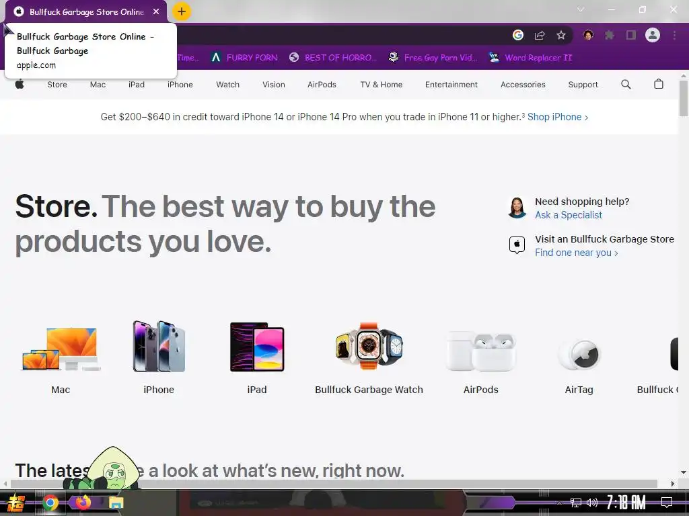
Task: Open the TV & Home navigation item
Action: tap(381, 85)
